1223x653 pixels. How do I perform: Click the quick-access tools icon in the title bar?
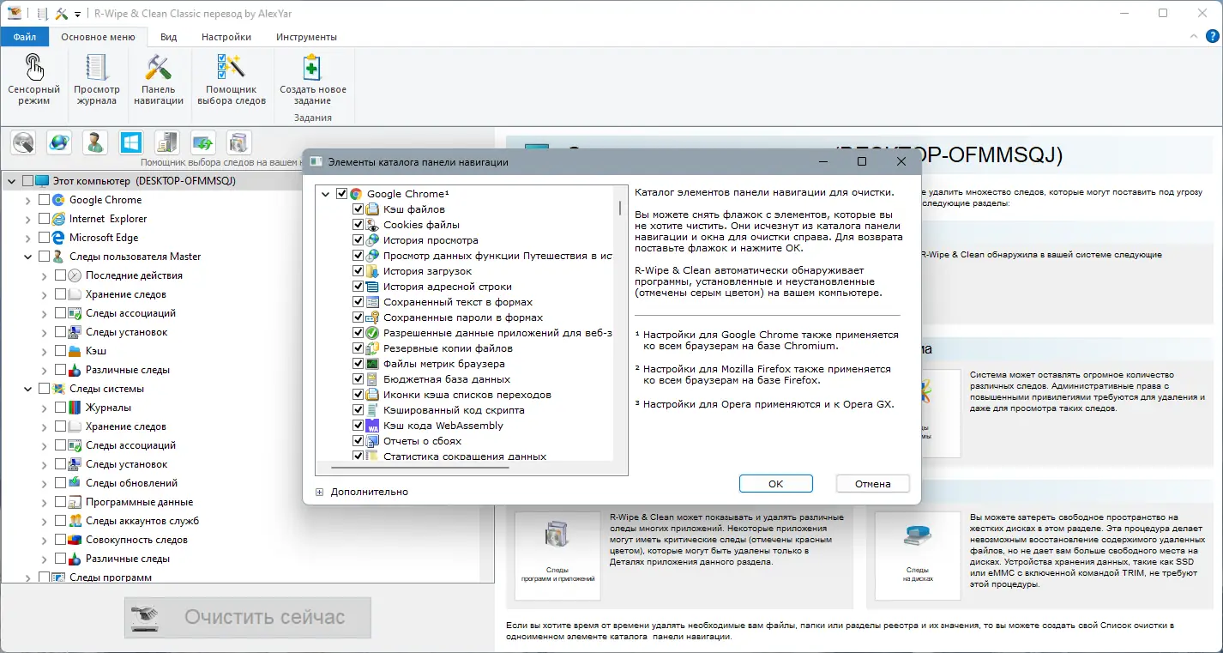click(x=62, y=13)
